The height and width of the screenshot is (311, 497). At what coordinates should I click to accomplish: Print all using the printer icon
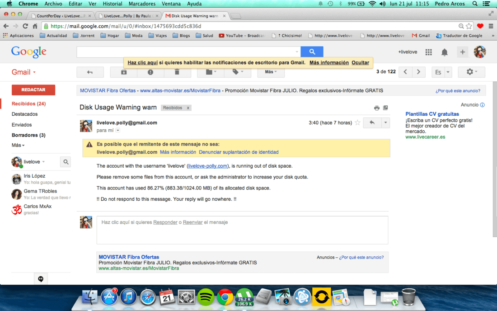point(376,108)
